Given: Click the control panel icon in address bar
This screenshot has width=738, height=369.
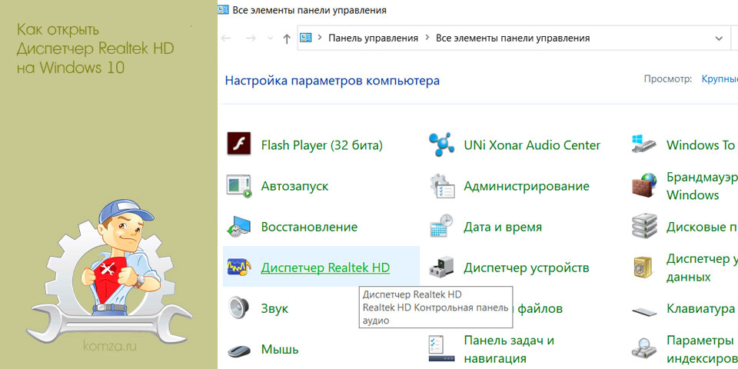Looking at the screenshot, I should point(307,38).
